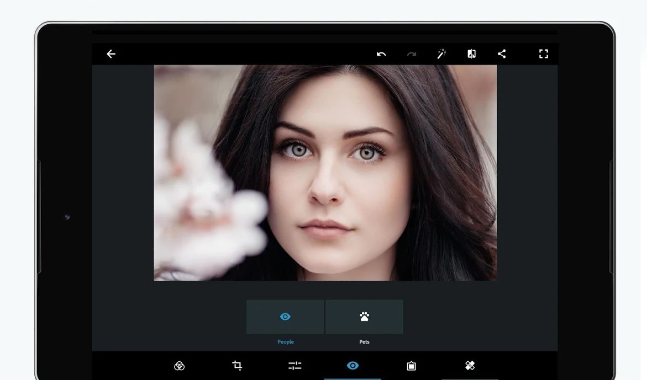
Task: Tap the woman's left-side eye in photo
Action: click(297, 149)
